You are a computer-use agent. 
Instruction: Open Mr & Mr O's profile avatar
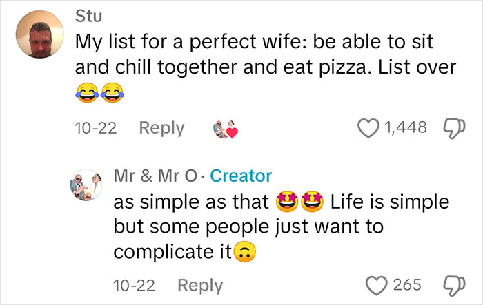[89, 187]
